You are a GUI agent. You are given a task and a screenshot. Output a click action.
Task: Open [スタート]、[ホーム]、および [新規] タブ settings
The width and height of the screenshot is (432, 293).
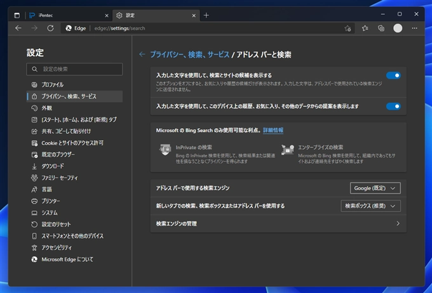point(74,120)
